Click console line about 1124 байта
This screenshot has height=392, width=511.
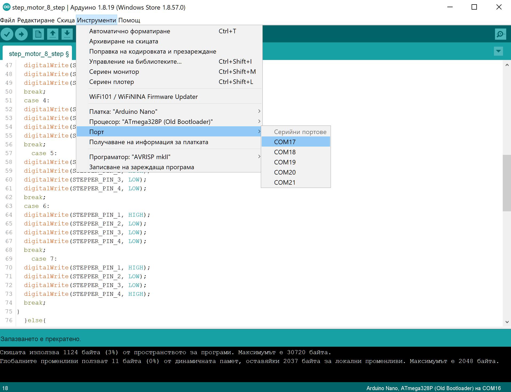(165, 352)
